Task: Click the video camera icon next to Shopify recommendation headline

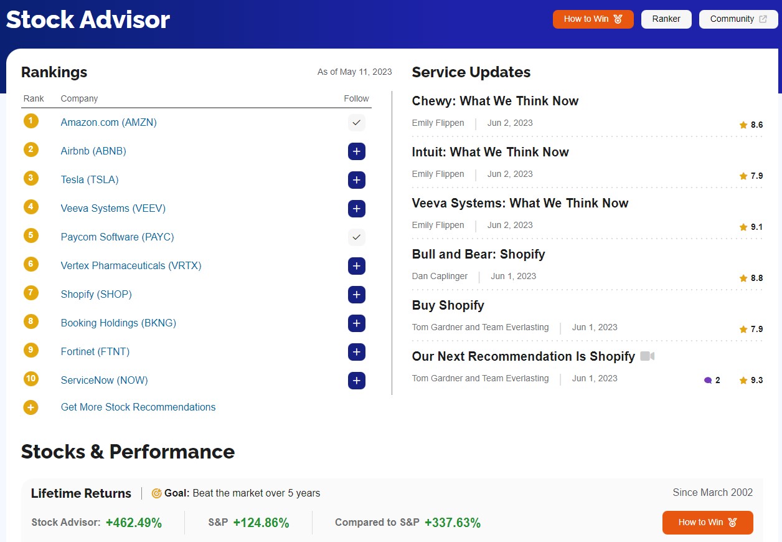Action: click(648, 356)
